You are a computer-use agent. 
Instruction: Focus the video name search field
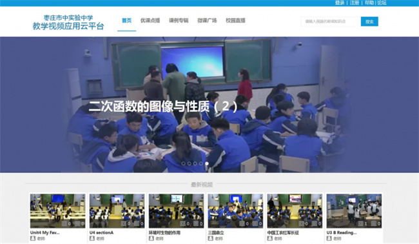331,21
